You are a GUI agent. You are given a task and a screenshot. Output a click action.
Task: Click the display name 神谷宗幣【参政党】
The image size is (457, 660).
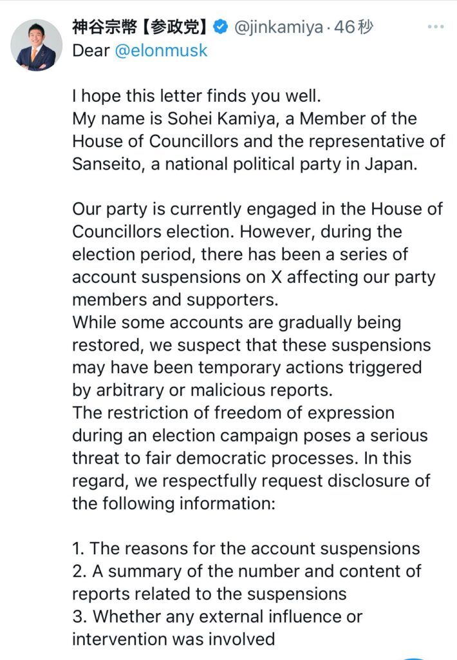pos(141,27)
